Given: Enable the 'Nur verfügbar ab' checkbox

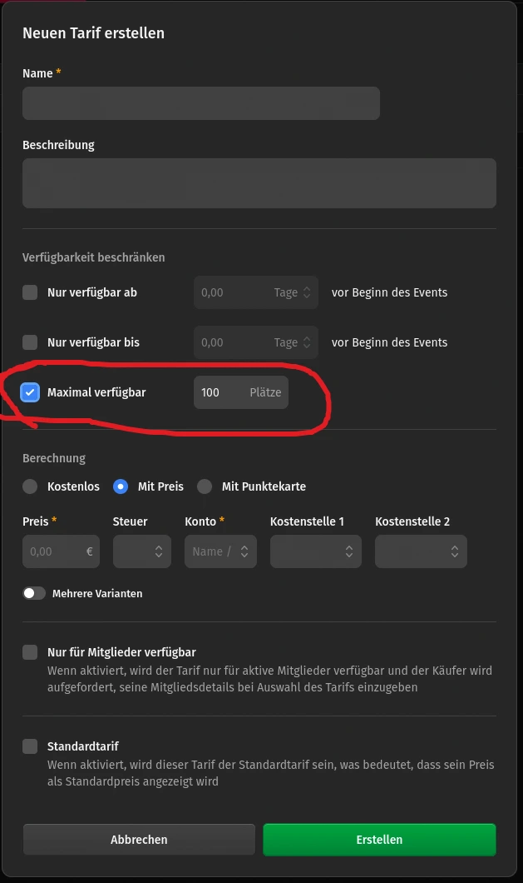Looking at the screenshot, I should (x=30, y=292).
